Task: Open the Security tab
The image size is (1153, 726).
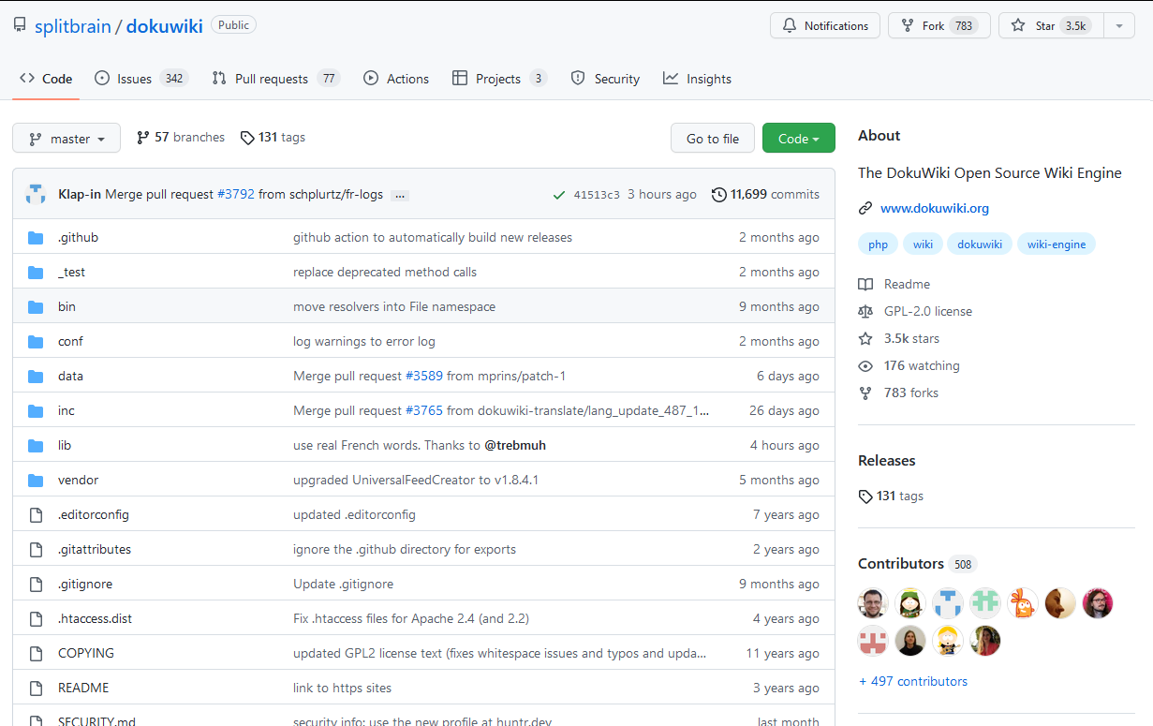Action: click(x=605, y=79)
